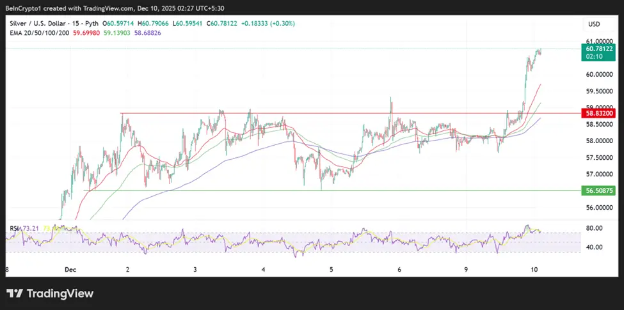Select the green 56.50875 support price label
The width and height of the screenshot is (624, 310).
point(600,190)
